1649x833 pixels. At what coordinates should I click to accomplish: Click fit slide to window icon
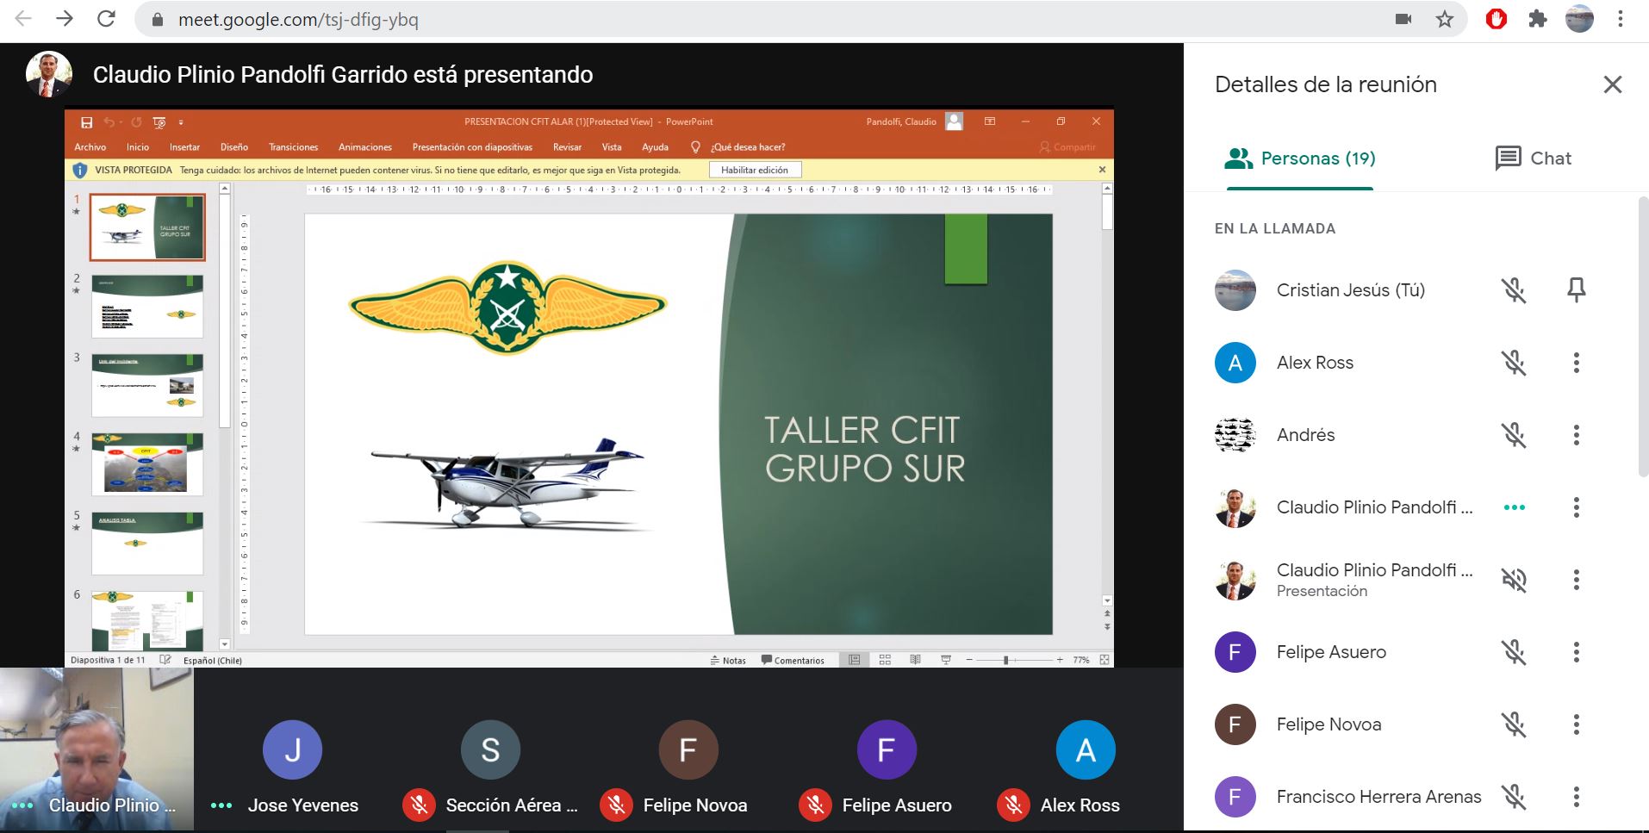[x=1105, y=660]
